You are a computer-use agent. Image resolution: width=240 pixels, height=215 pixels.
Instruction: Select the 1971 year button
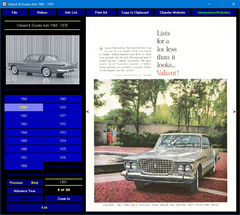pos(63,116)
